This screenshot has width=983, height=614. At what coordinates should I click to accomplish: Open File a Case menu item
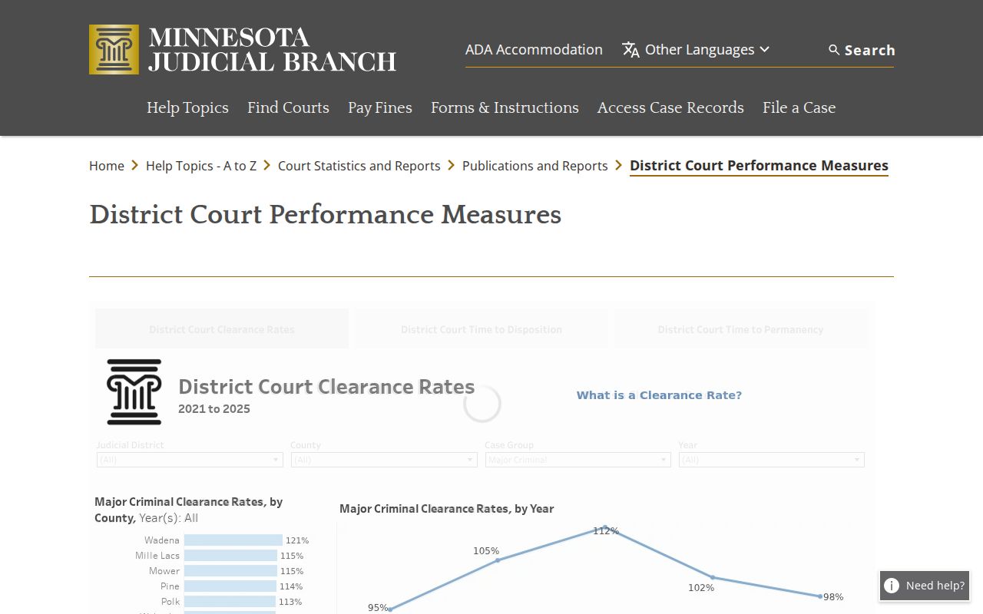[x=799, y=107]
